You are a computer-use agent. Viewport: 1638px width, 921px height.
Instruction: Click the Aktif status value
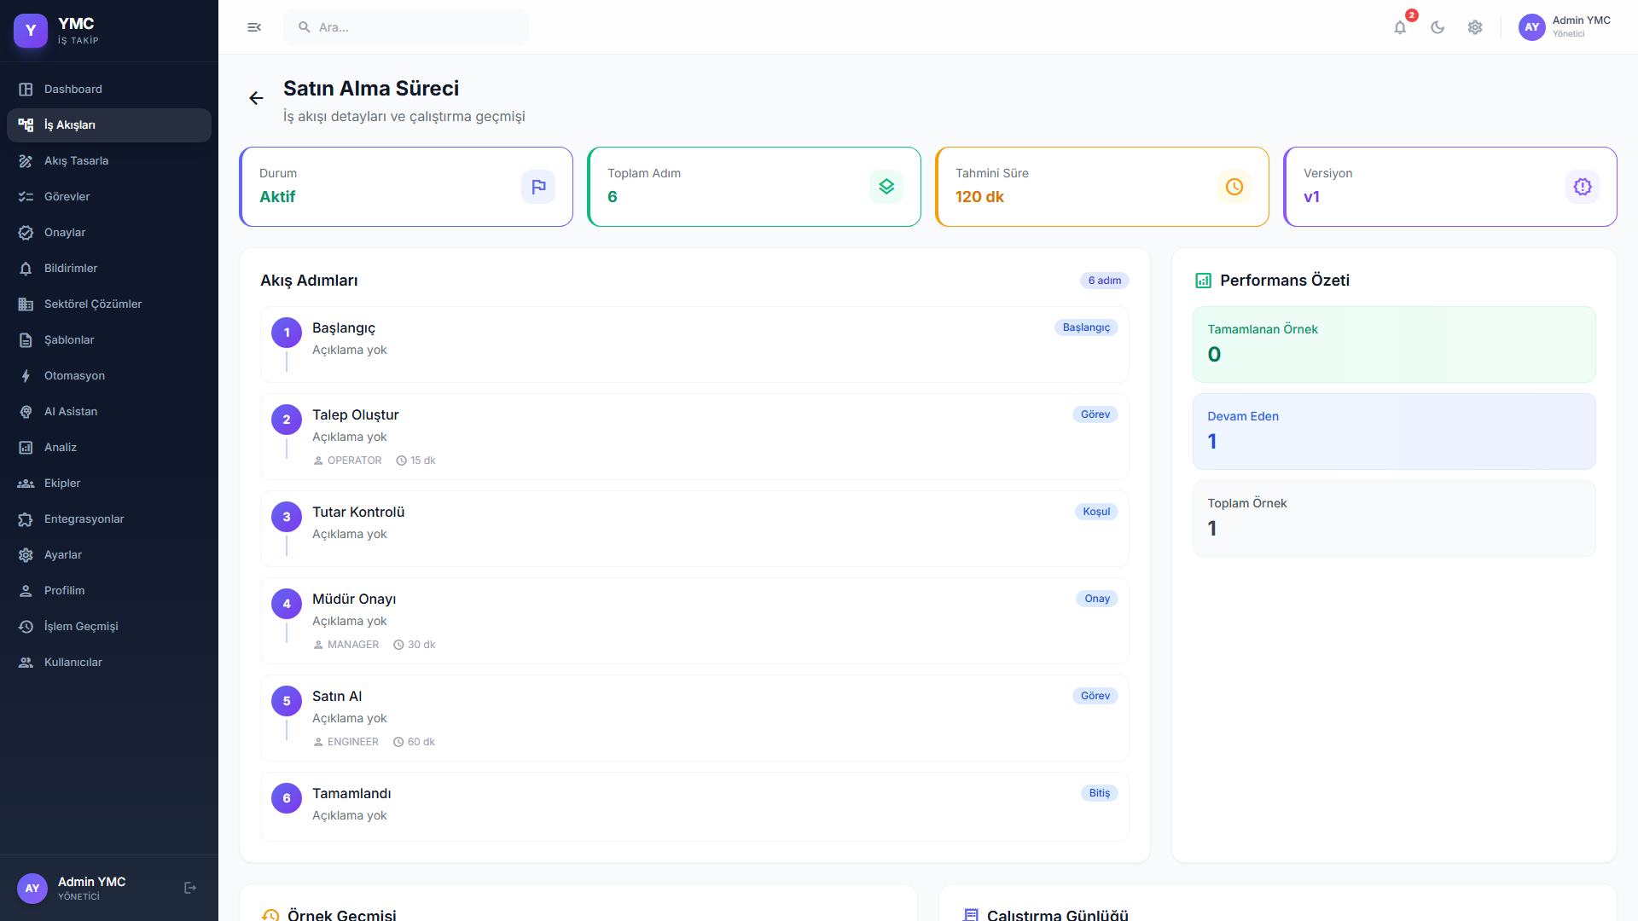(277, 197)
